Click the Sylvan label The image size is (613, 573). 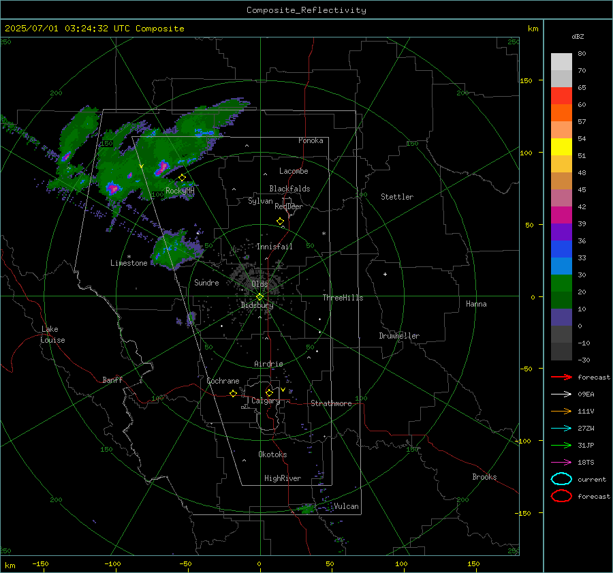coord(260,201)
